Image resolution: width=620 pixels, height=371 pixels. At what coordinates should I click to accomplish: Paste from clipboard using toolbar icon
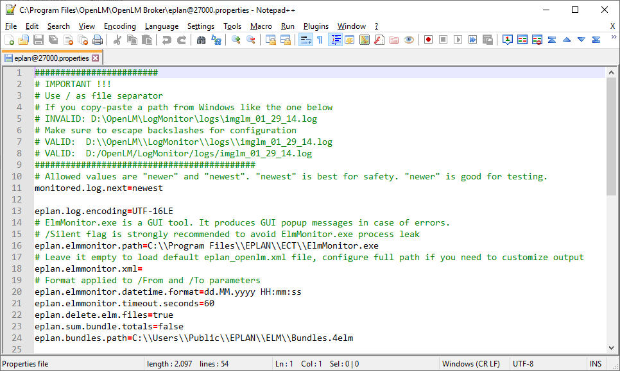click(x=146, y=39)
